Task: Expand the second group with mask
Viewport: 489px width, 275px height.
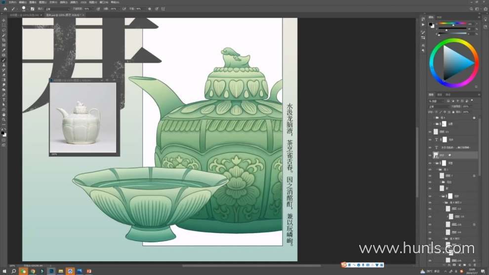Action: 434,124
